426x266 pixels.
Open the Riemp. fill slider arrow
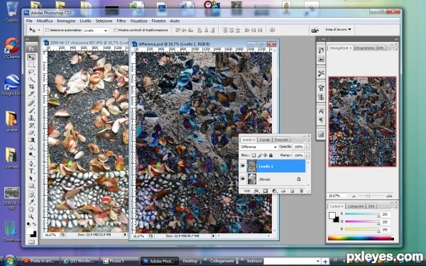[x=307, y=155]
